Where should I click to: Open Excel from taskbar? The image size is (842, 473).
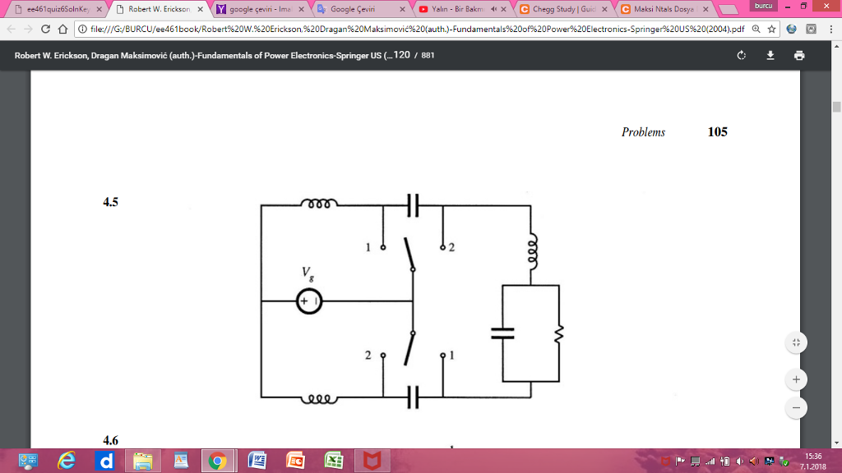coord(334,461)
